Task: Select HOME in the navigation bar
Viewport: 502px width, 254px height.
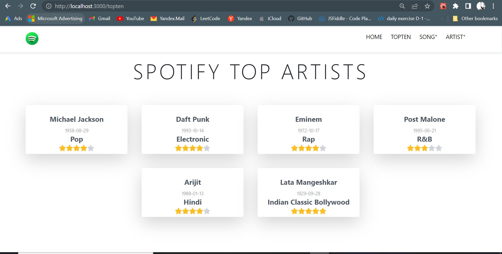Action: [x=374, y=37]
